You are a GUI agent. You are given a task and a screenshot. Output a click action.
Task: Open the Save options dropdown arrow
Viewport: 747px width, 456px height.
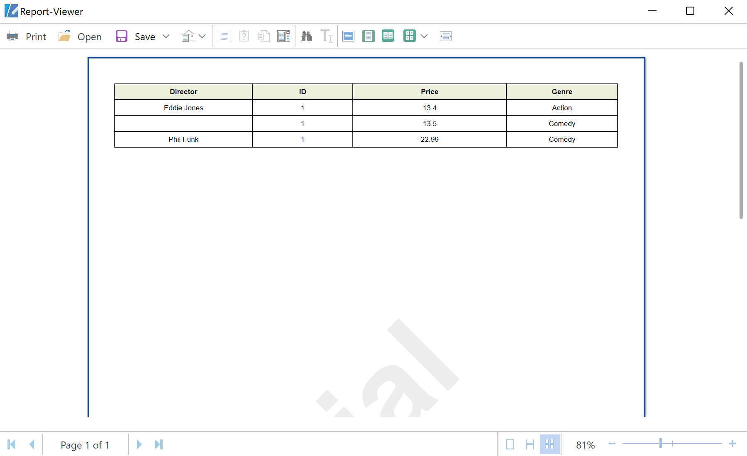[166, 36]
